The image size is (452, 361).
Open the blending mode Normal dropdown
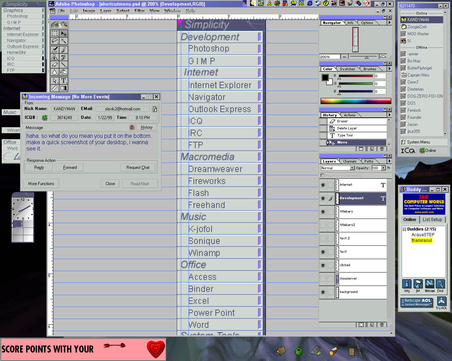[352, 168]
